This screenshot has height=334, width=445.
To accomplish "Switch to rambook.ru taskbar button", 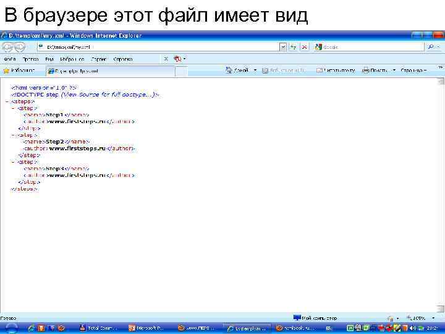I will [x=295, y=328].
